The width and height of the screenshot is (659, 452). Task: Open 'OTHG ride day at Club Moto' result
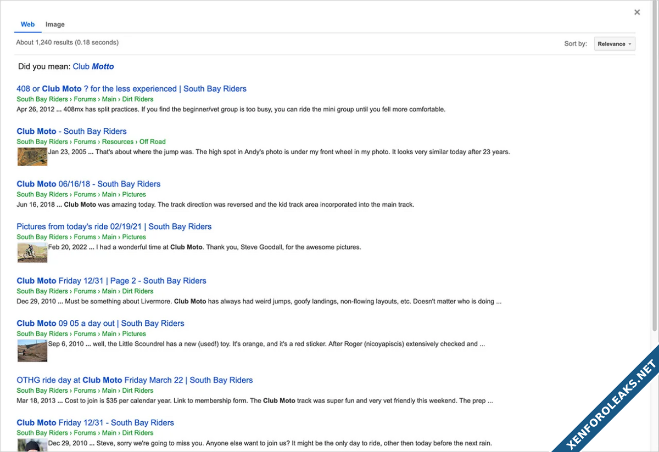135,380
